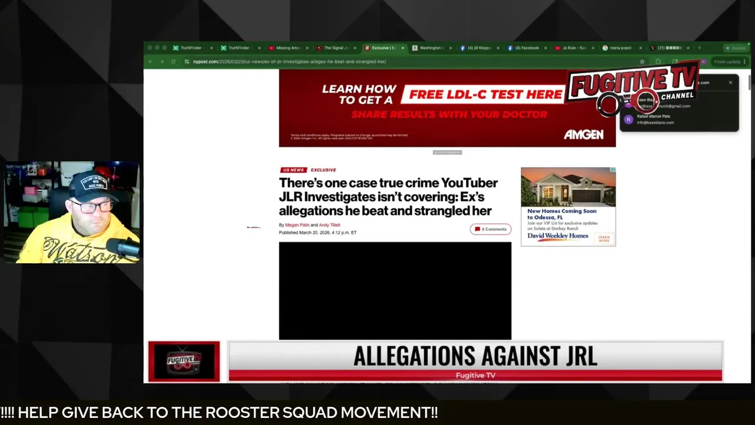Open author Megan Palin's page
This screenshot has height=425, width=755.
[297, 225]
